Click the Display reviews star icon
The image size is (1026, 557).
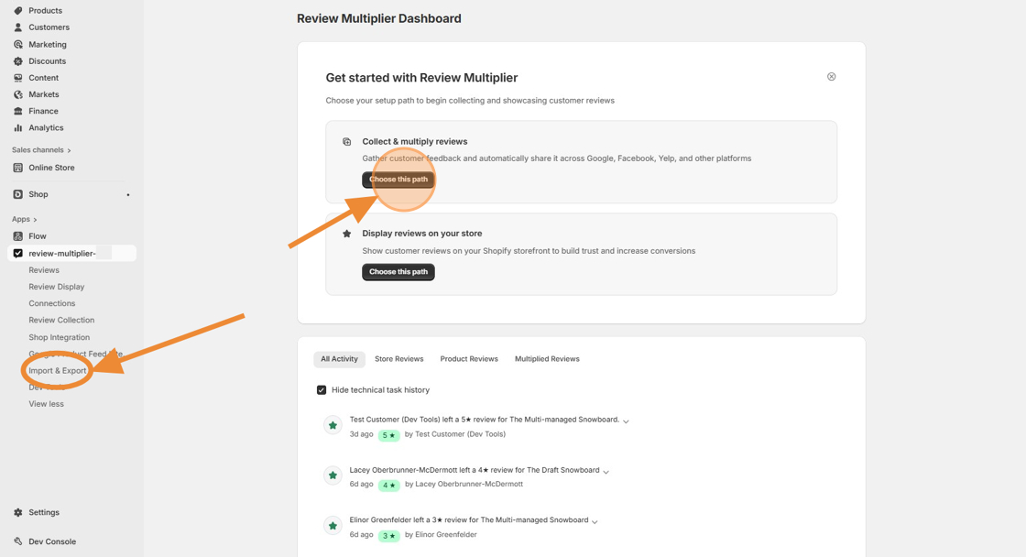point(347,234)
